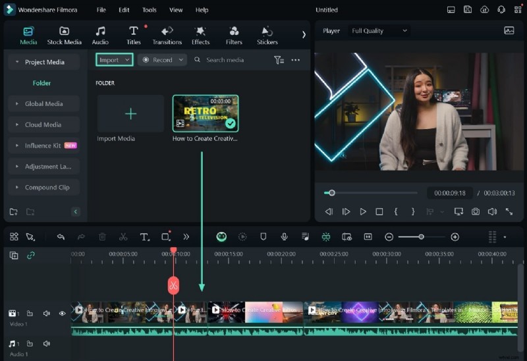The image size is (527, 361).
Task: Open the View menu
Action: 176,10
